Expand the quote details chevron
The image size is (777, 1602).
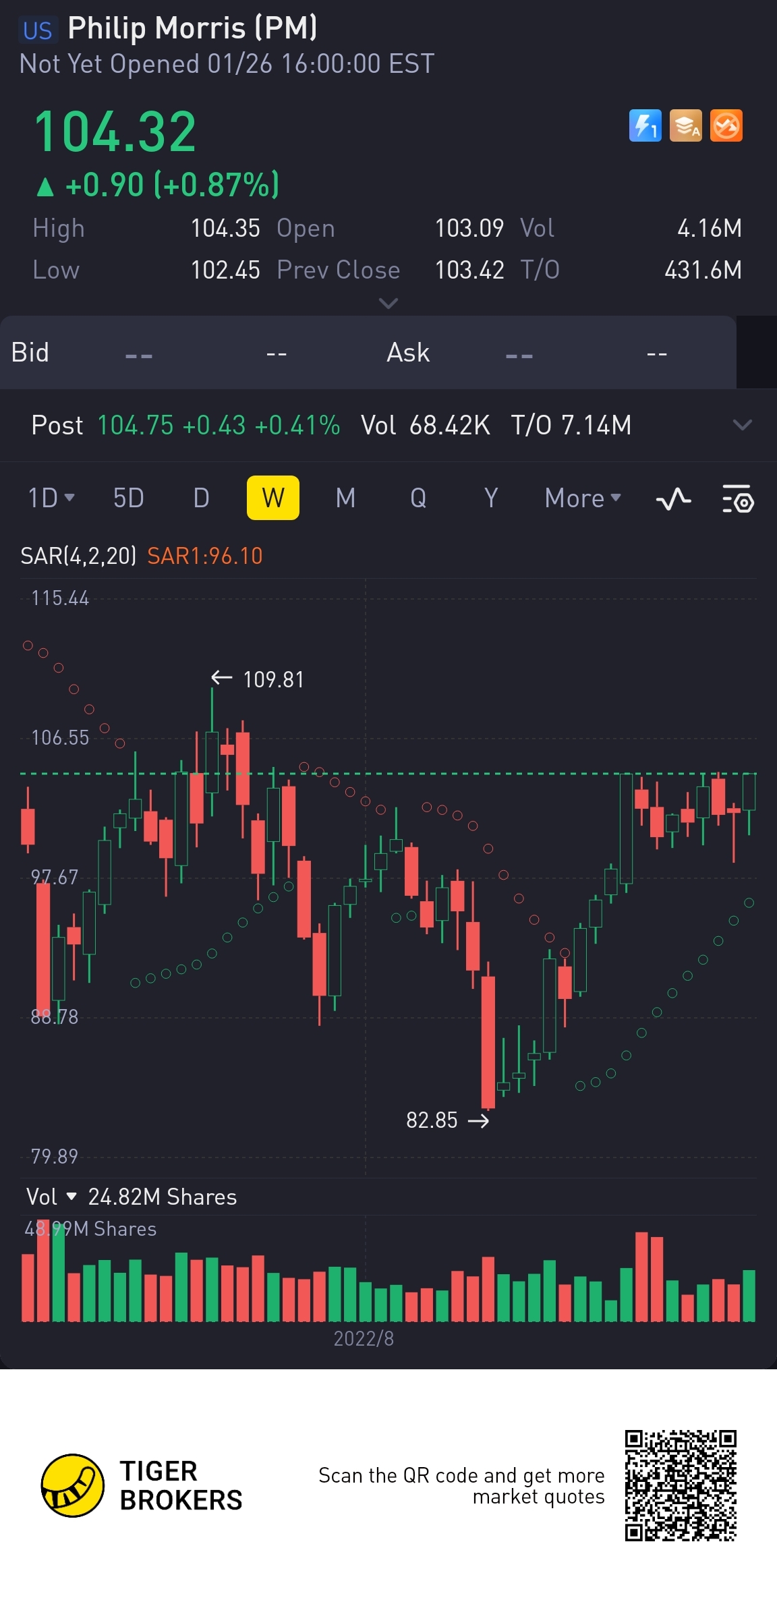click(x=388, y=304)
